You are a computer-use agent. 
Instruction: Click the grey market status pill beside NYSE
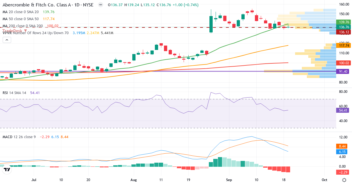click(101, 5)
